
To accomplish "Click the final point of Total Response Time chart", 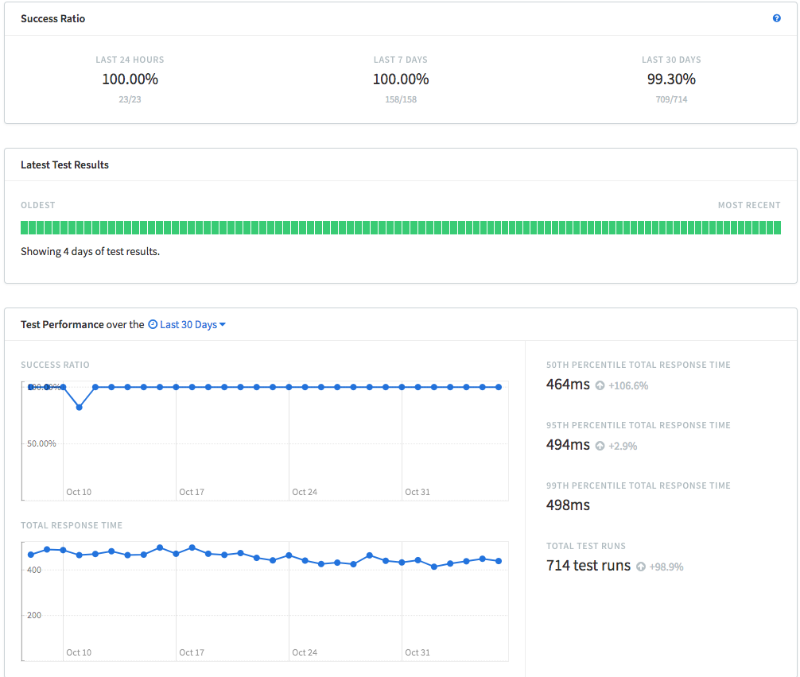I will 499,561.
